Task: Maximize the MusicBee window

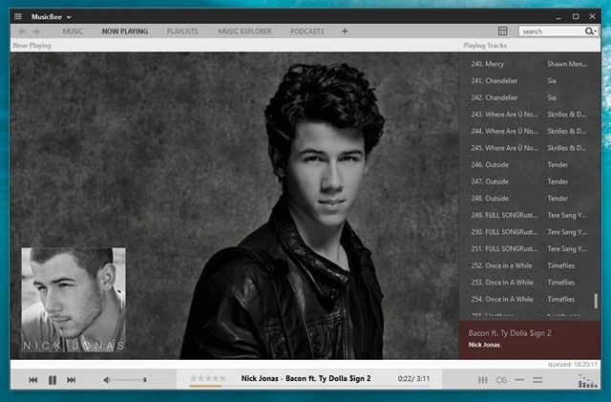Action: click(576, 16)
